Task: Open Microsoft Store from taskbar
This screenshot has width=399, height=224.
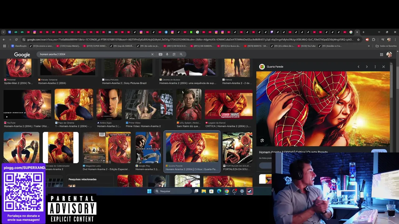Action: click(x=211, y=191)
